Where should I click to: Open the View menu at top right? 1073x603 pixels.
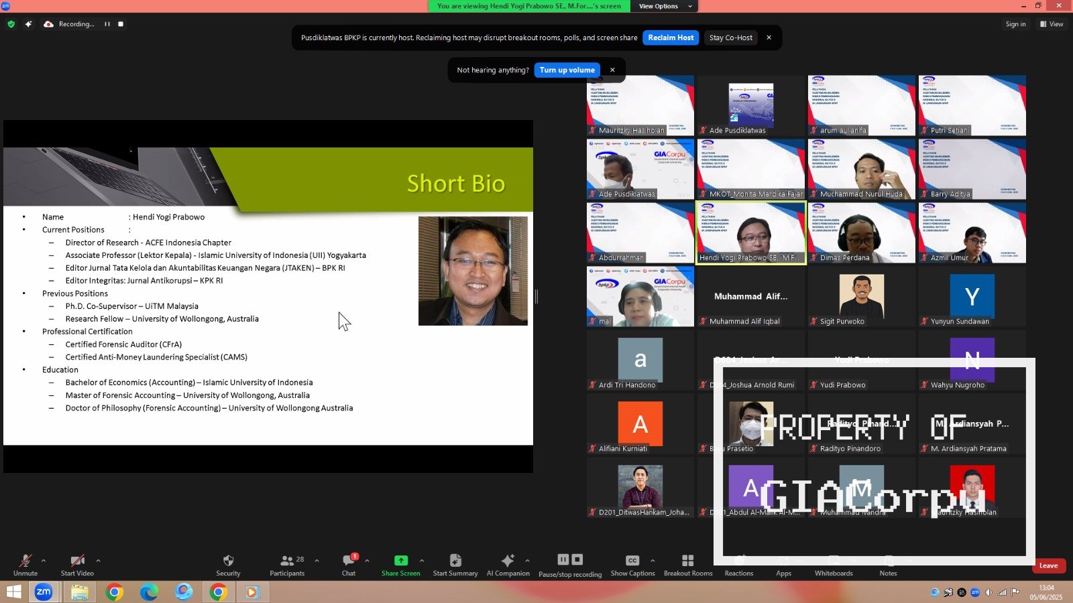1052,24
